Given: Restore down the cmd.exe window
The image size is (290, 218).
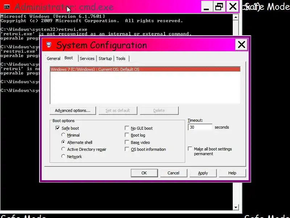Looking at the screenshot, I should click(x=219, y=7).
